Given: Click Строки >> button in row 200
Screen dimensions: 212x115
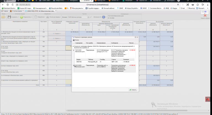Looking at the screenshot, I should [x=57, y=34].
